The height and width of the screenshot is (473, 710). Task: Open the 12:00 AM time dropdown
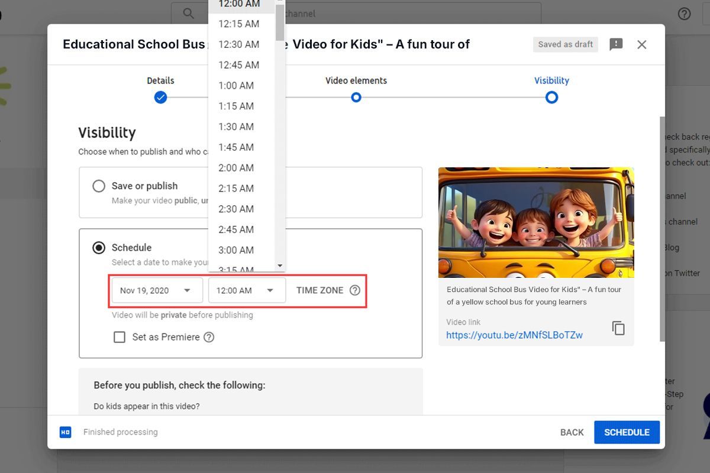[247, 290]
